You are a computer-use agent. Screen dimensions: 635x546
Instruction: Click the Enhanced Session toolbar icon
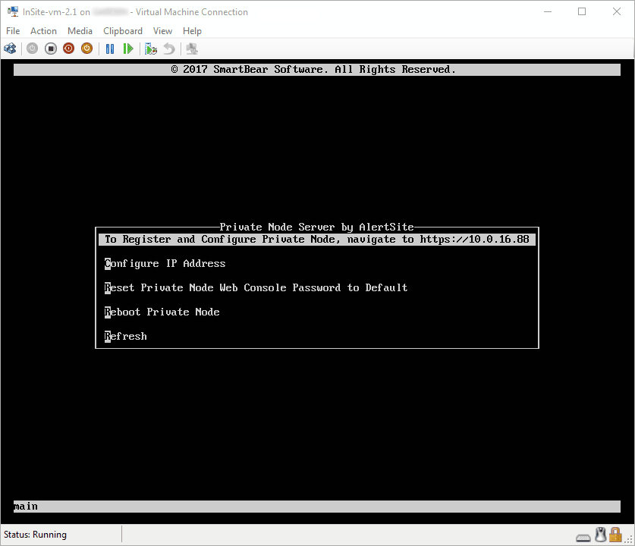coord(192,49)
